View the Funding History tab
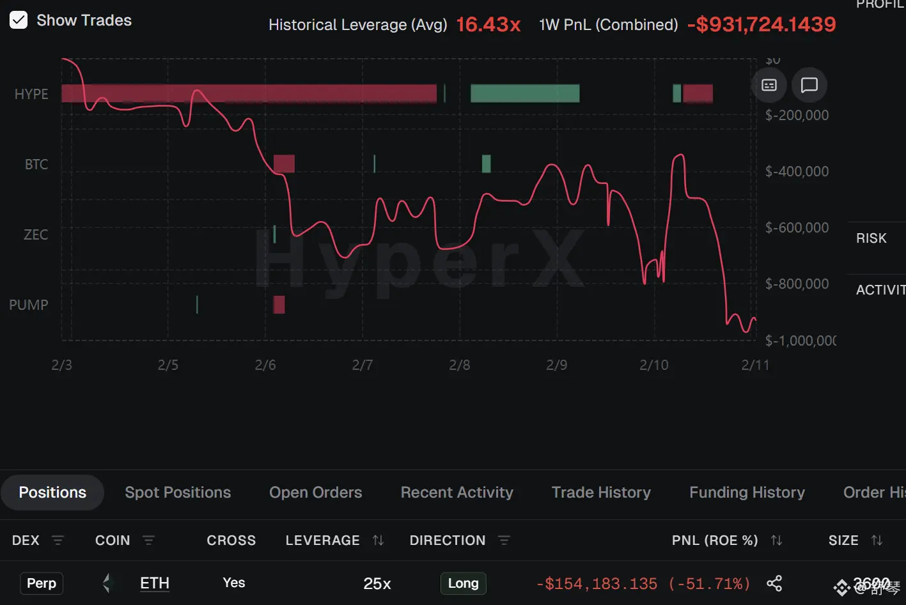Screen dimensions: 906x605 pos(747,493)
